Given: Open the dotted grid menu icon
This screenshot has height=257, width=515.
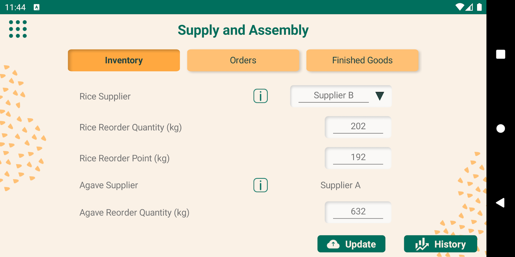Looking at the screenshot, I should (18, 29).
